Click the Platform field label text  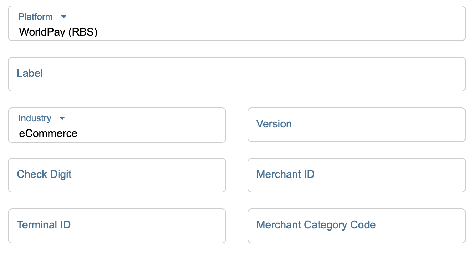(35, 17)
